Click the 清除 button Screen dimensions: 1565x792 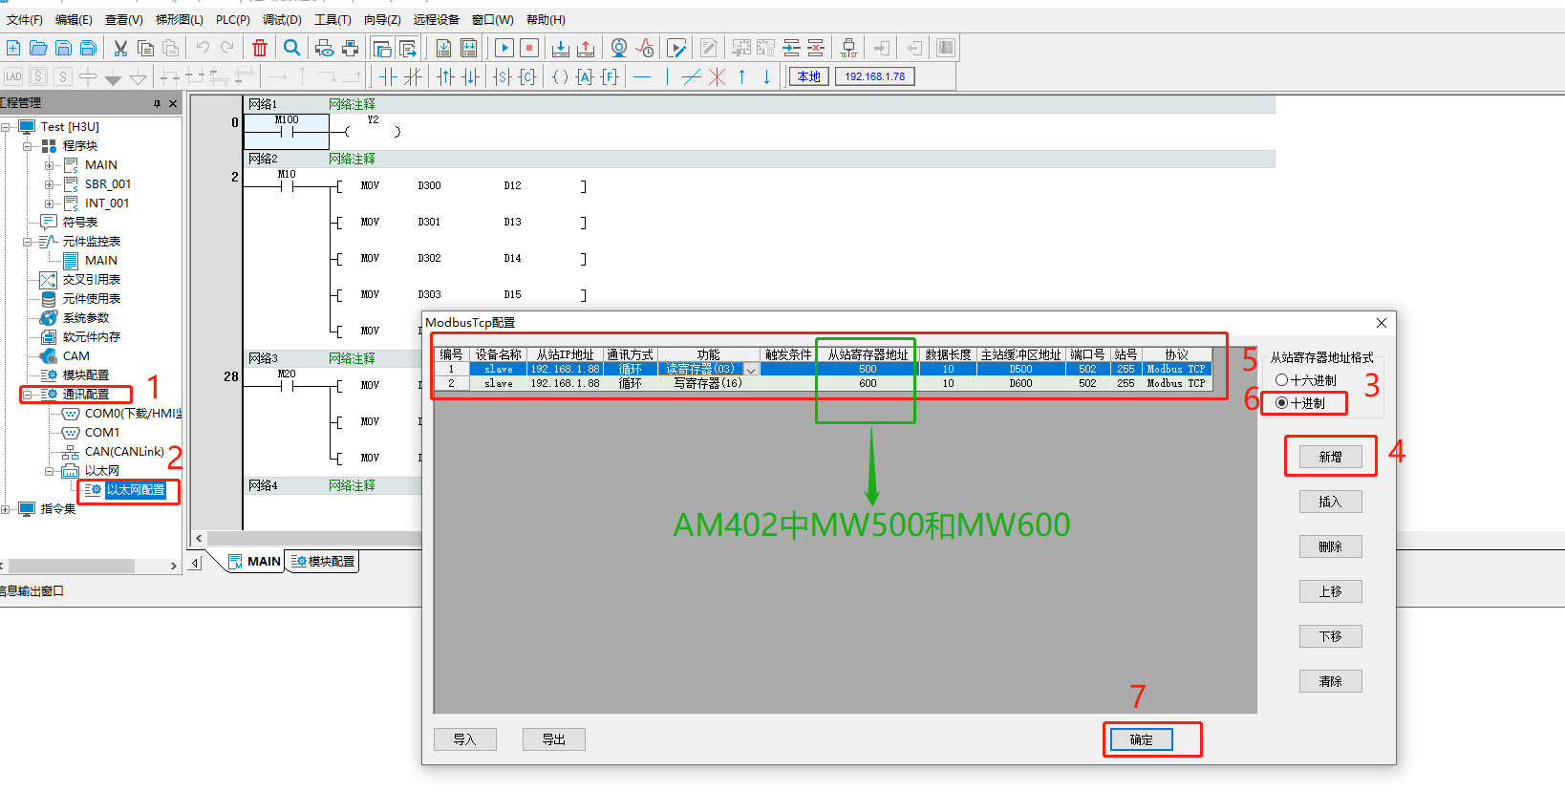tap(1330, 681)
